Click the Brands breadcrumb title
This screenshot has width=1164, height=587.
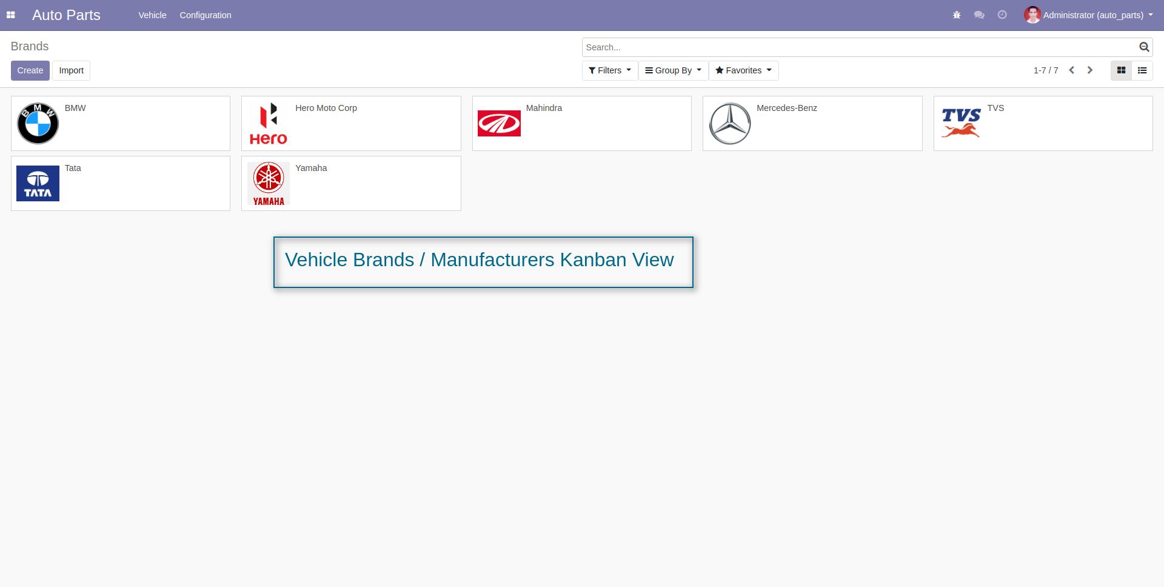tap(30, 47)
